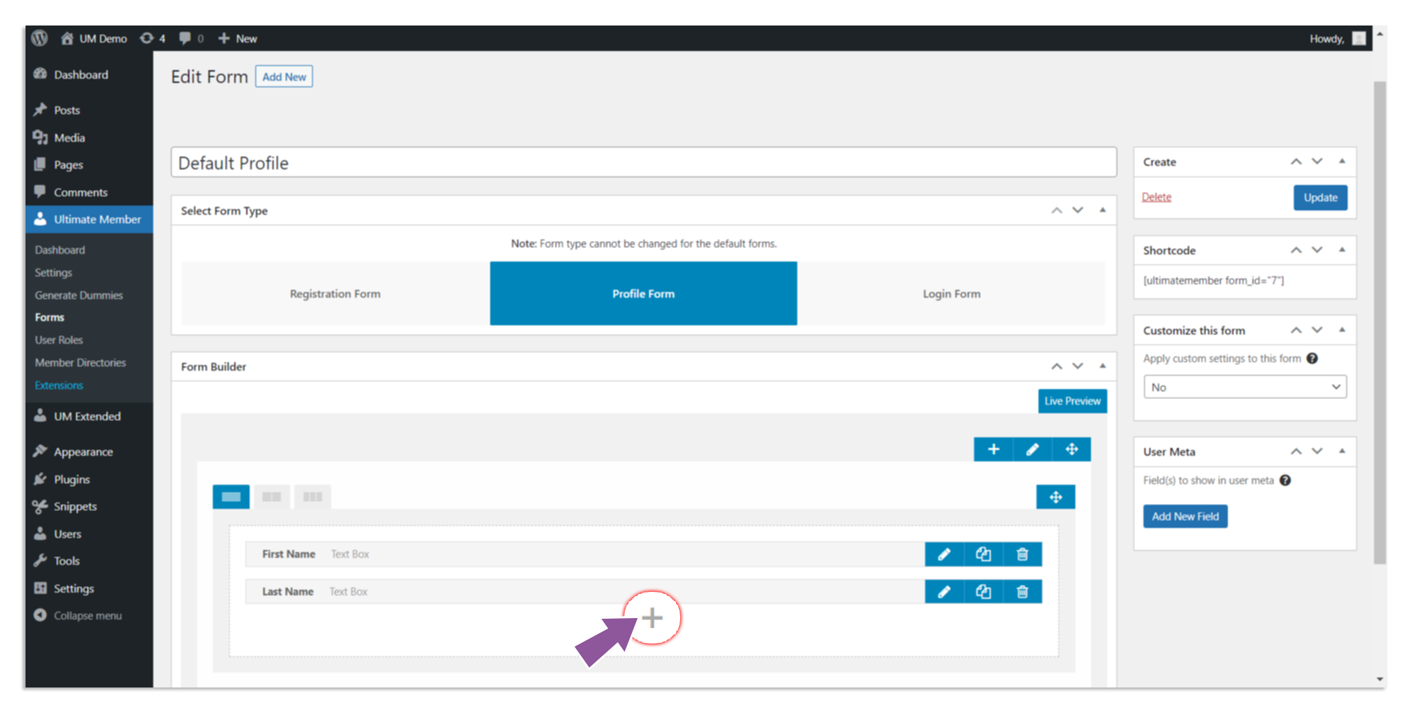Delete the Last Name field
The image size is (1413, 713).
tap(1022, 591)
